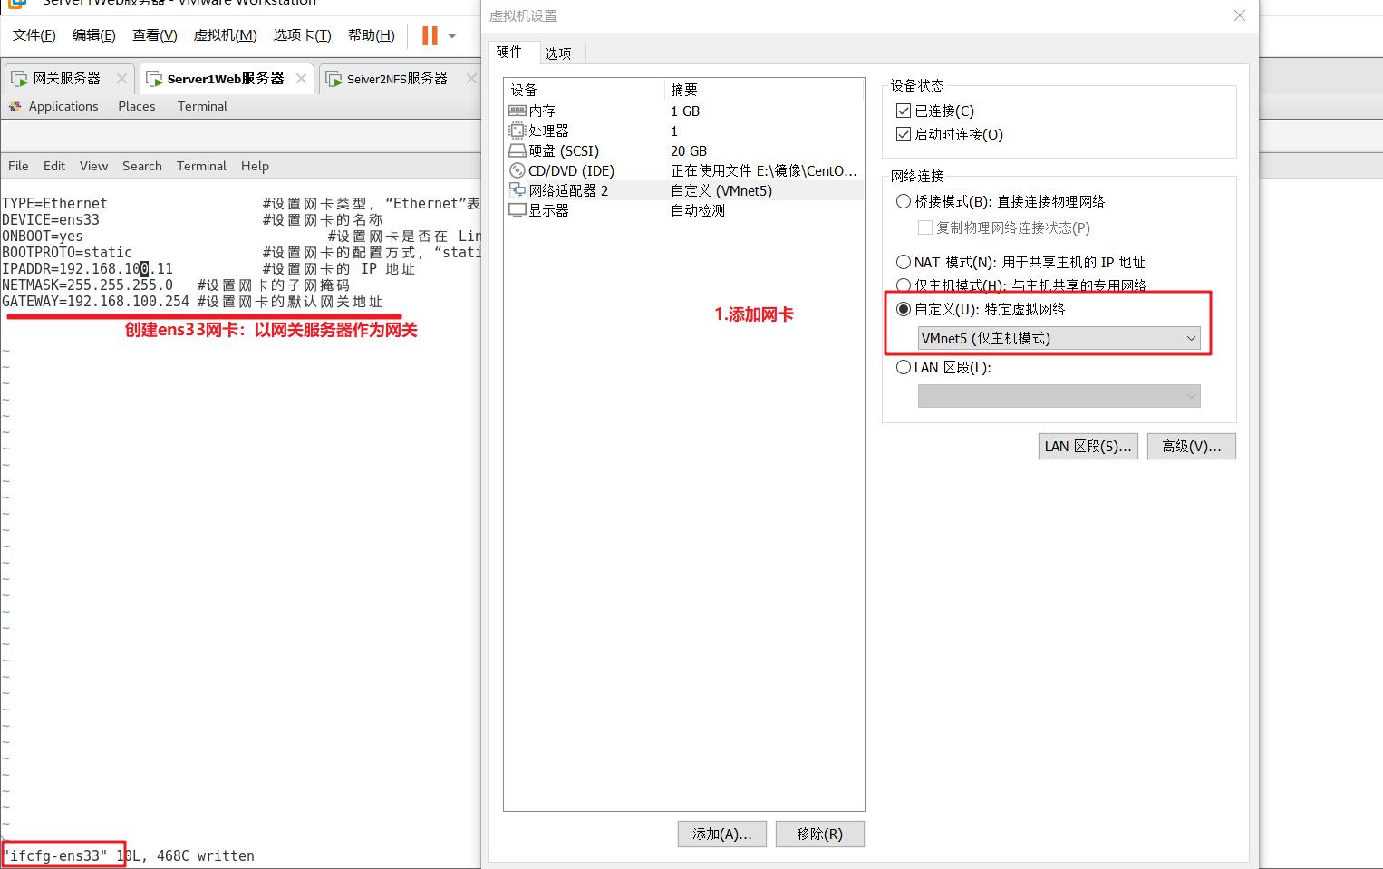Select the CD/DVD (IDE) disc icon
This screenshot has width=1383, height=869.
coord(517,170)
